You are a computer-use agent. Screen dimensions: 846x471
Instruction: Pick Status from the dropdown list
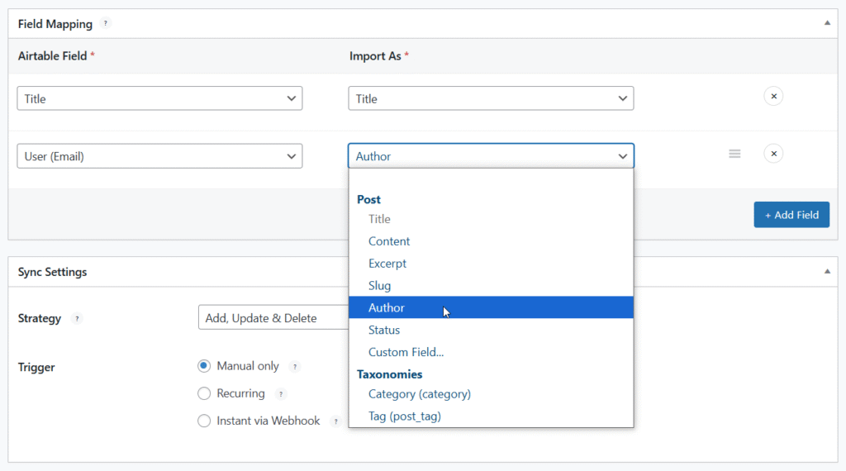[491, 330]
